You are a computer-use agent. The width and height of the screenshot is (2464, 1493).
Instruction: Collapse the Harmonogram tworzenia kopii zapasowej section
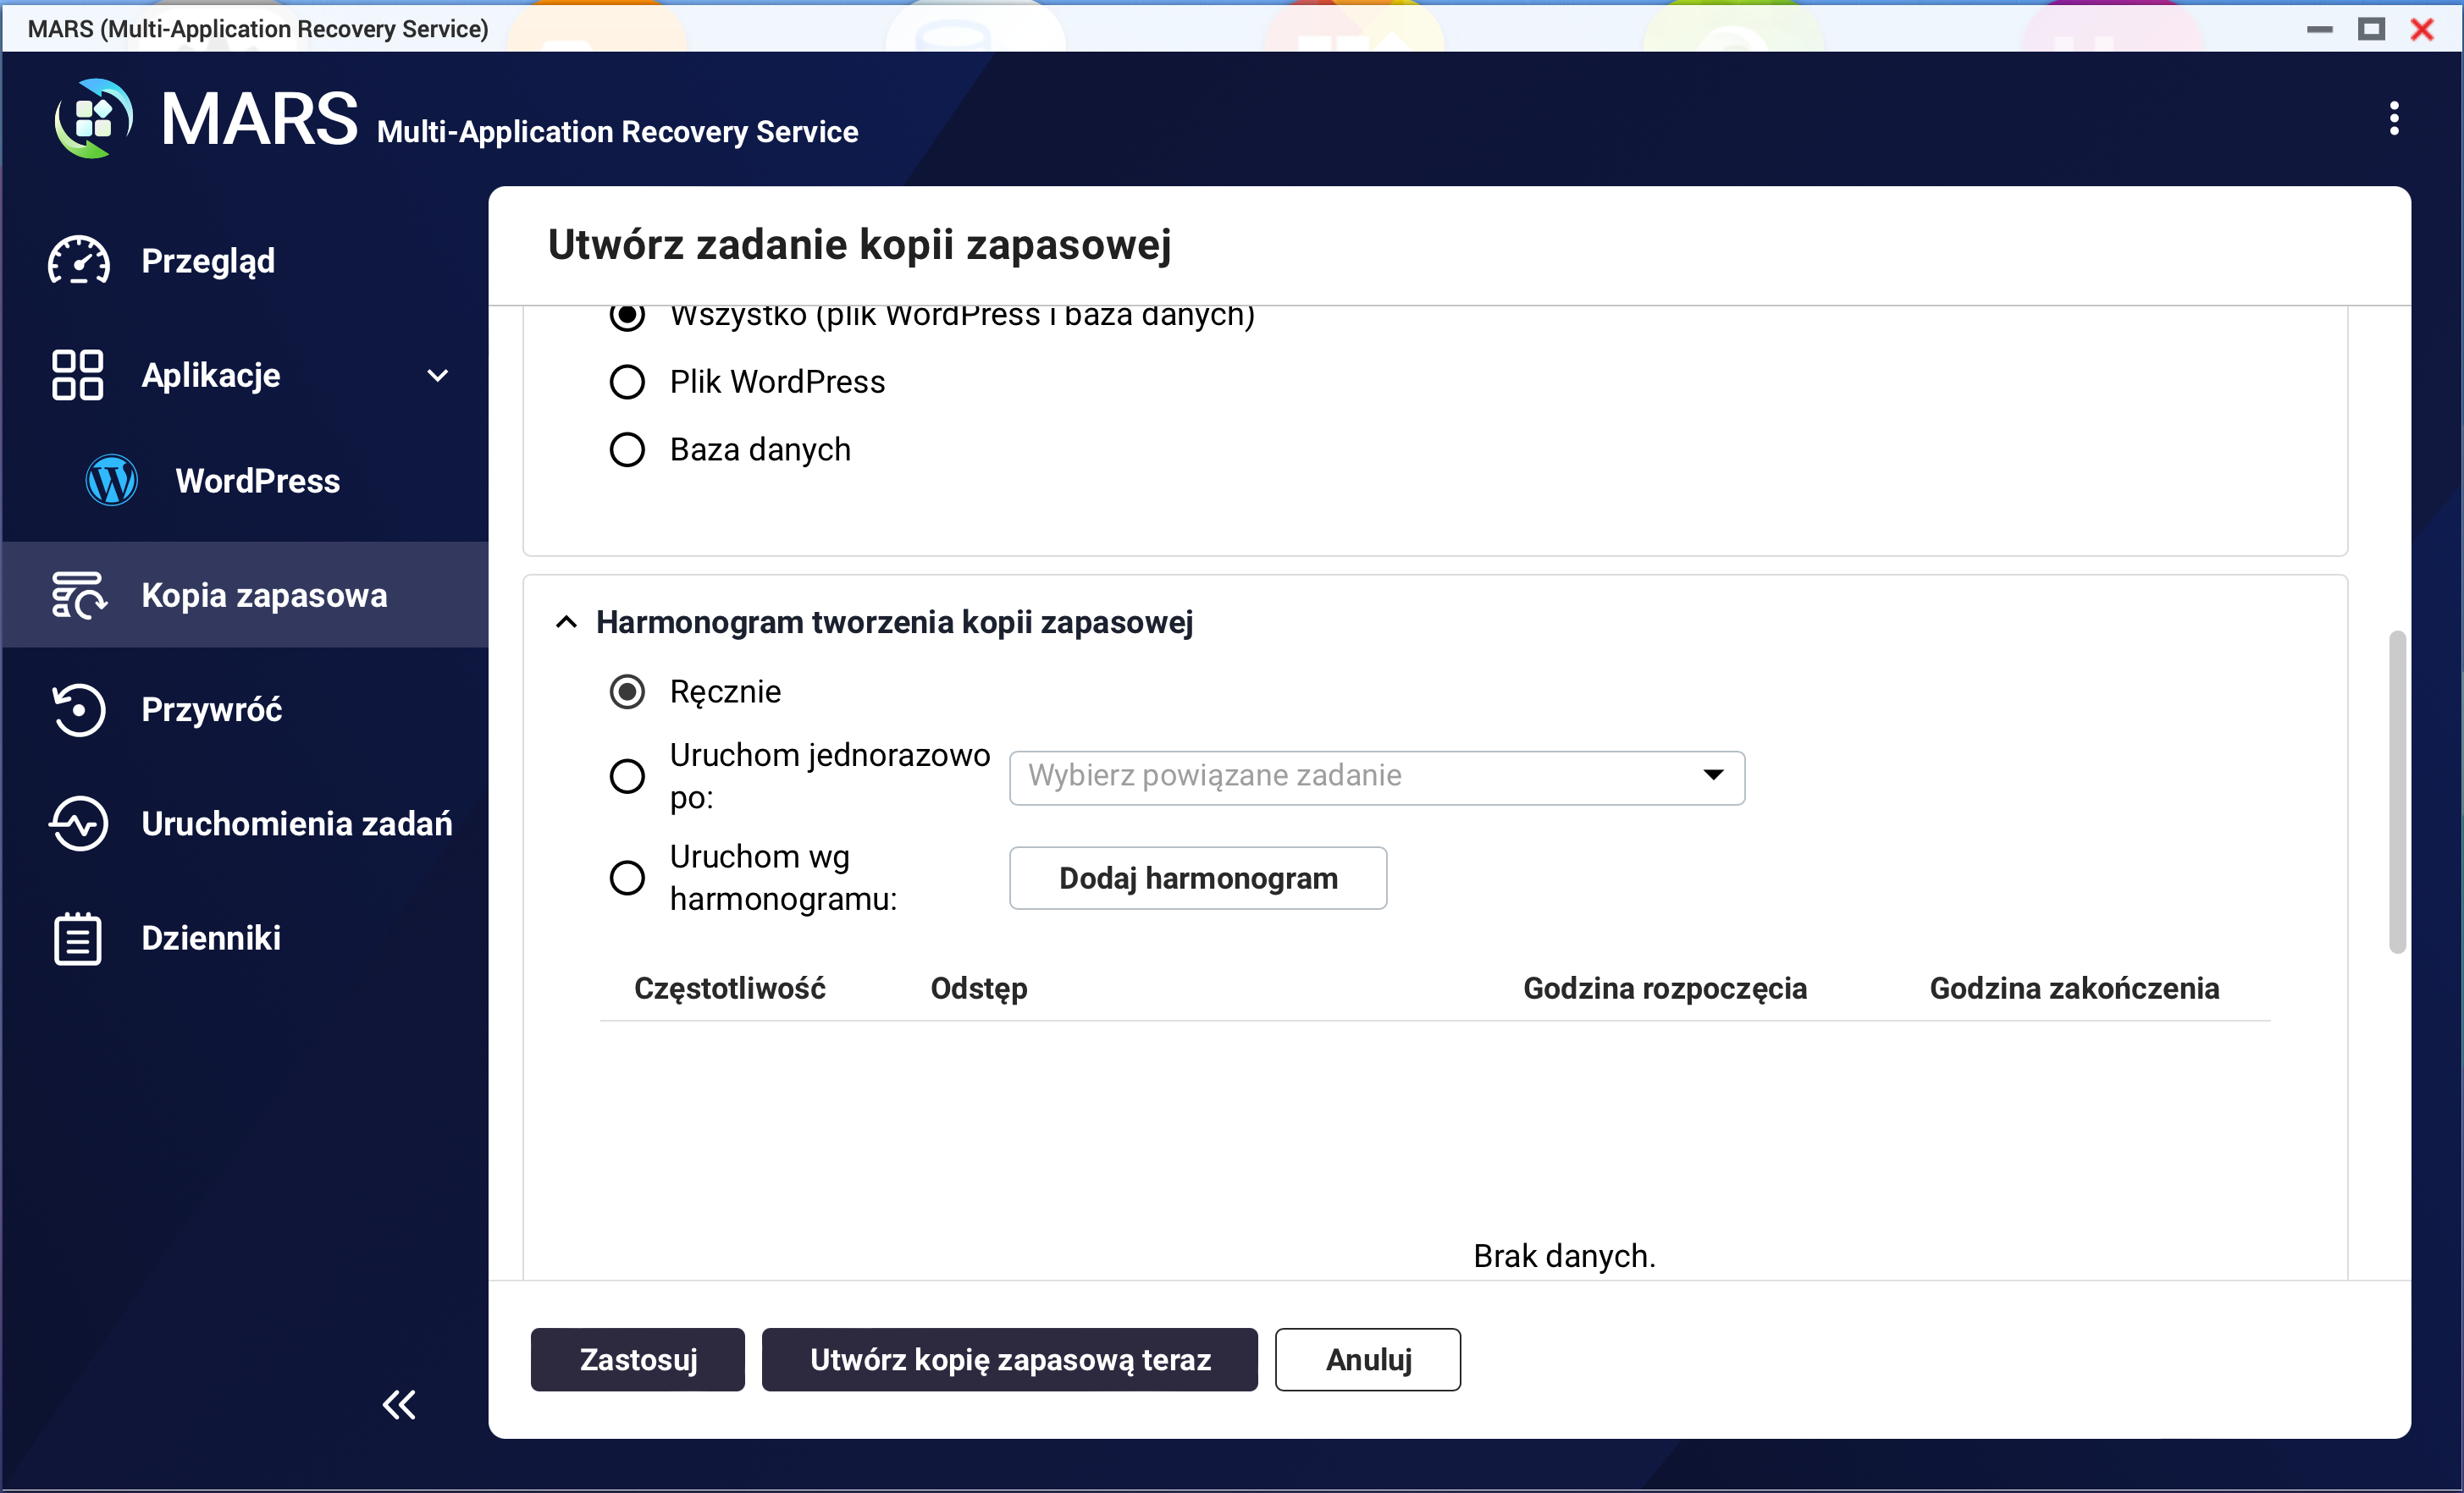pos(566,623)
